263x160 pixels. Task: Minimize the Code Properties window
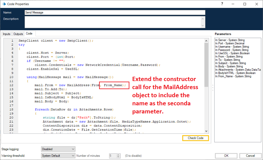(x=233, y=4)
